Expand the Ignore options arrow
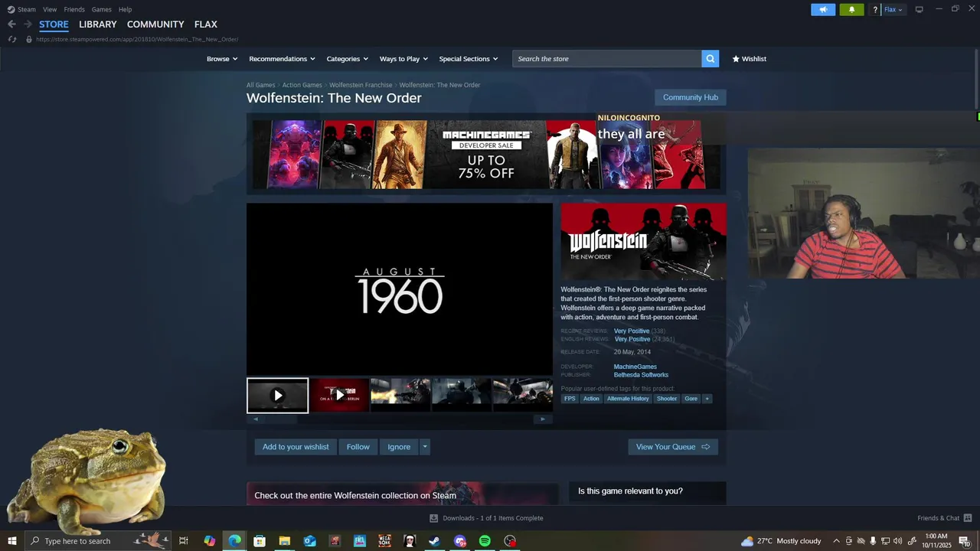The image size is (980, 551). coord(425,447)
